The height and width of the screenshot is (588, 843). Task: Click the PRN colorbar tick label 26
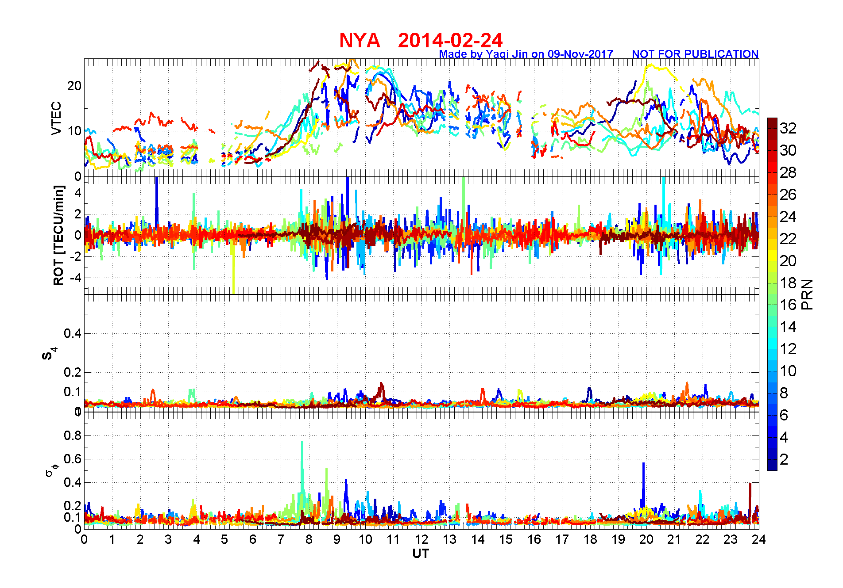tap(788, 195)
